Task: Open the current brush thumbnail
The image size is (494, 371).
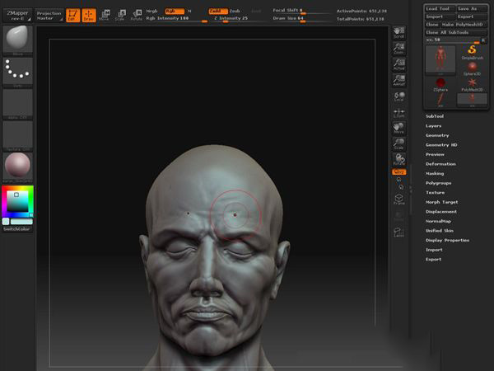Action: tap(17, 40)
